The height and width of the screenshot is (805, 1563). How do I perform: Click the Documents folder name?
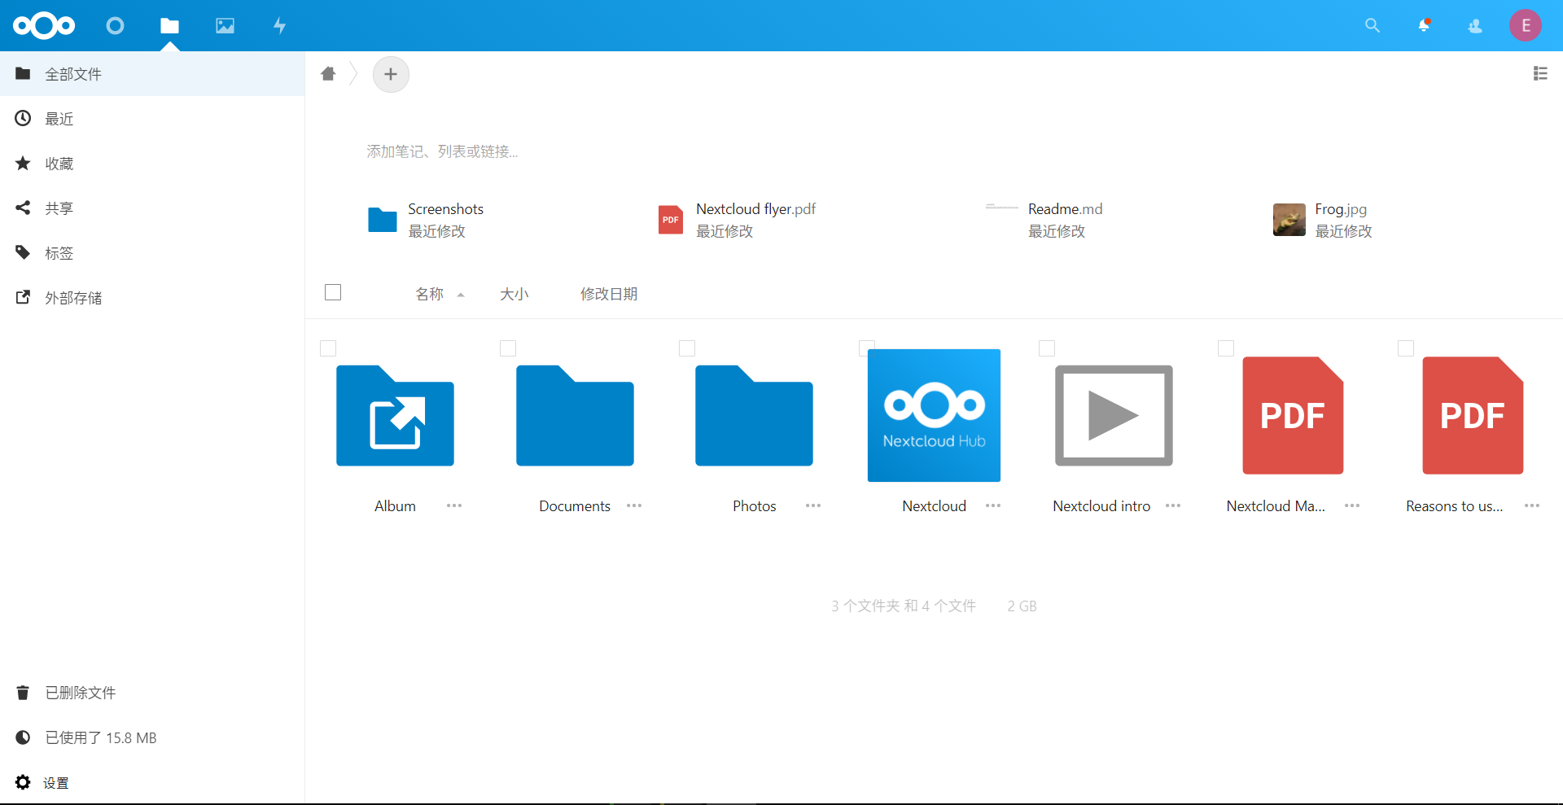click(x=575, y=506)
